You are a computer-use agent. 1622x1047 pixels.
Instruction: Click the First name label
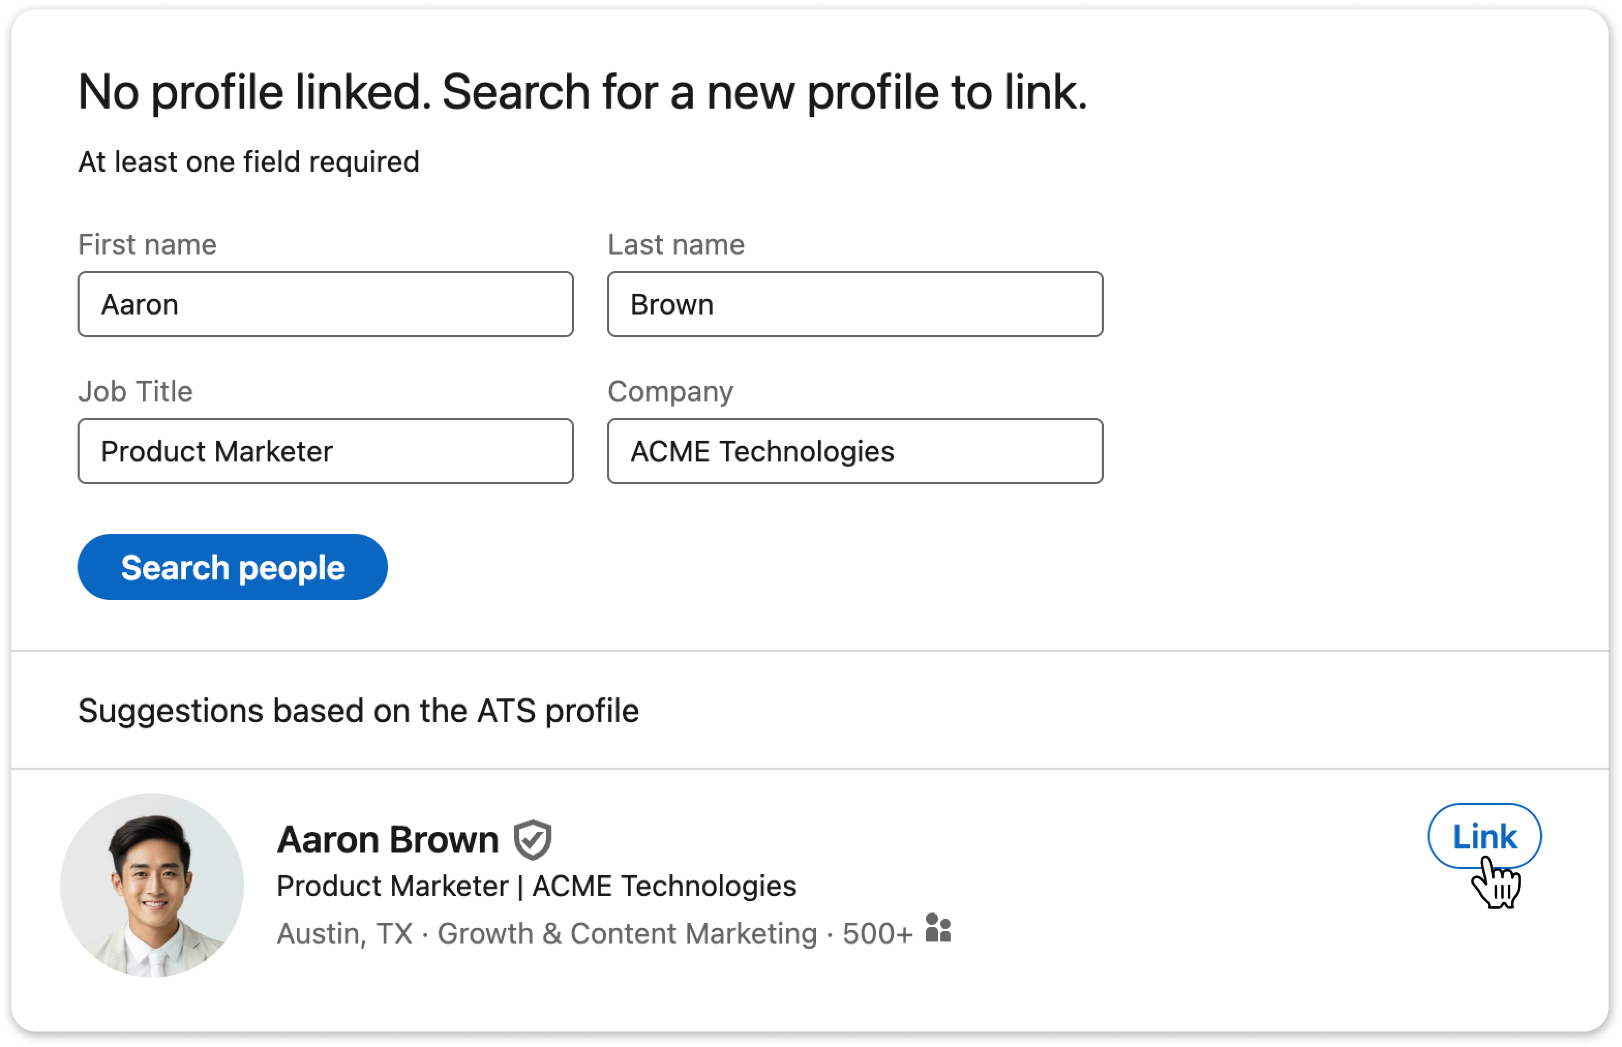coord(147,245)
